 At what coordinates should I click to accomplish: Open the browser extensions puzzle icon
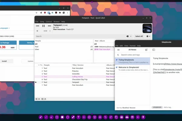click(x=60, y=13)
